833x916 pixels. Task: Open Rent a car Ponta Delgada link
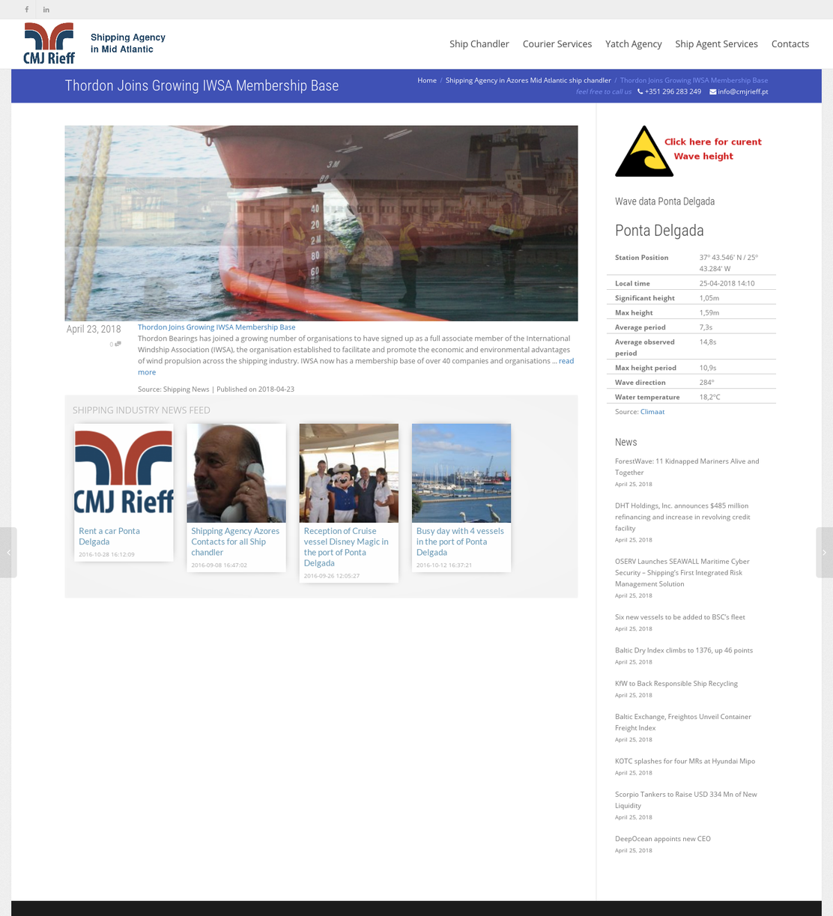109,536
